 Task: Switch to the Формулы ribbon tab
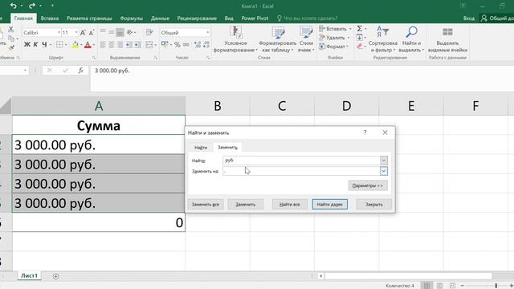click(131, 18)
